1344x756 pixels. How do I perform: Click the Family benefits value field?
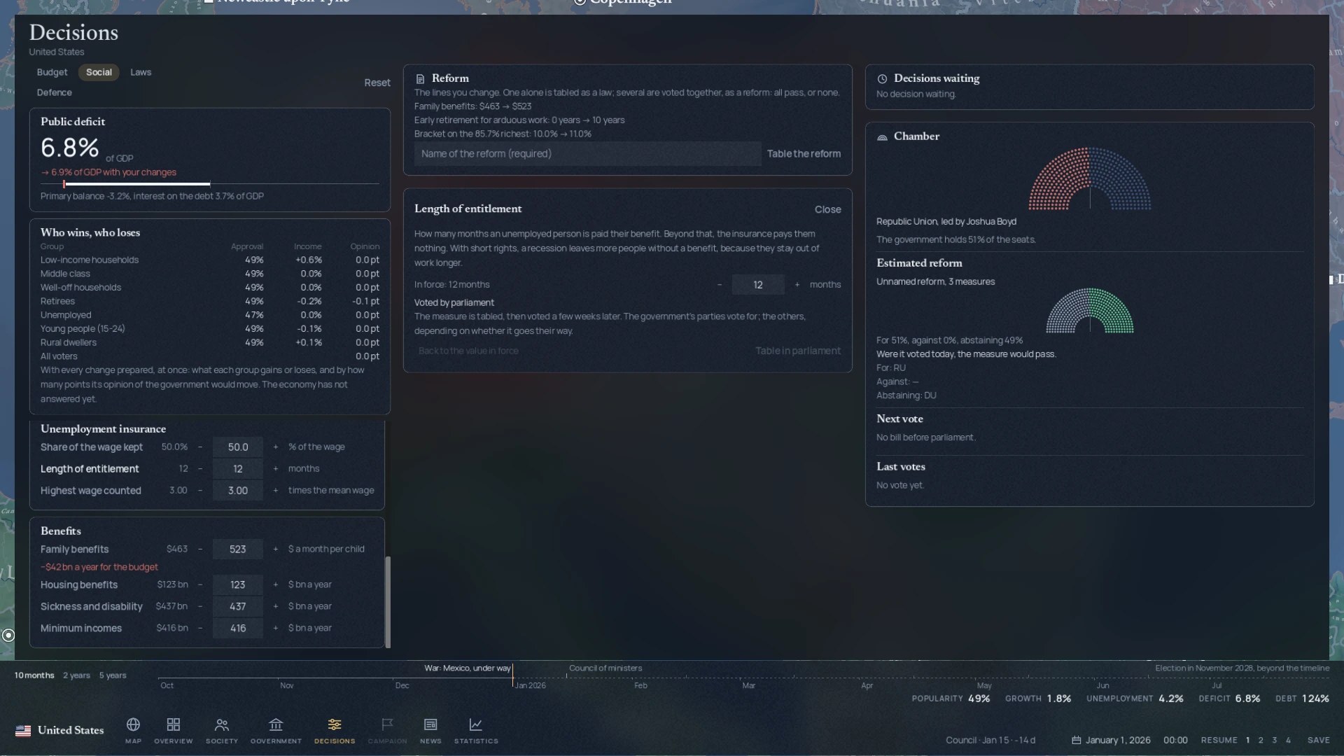(238, 549)
